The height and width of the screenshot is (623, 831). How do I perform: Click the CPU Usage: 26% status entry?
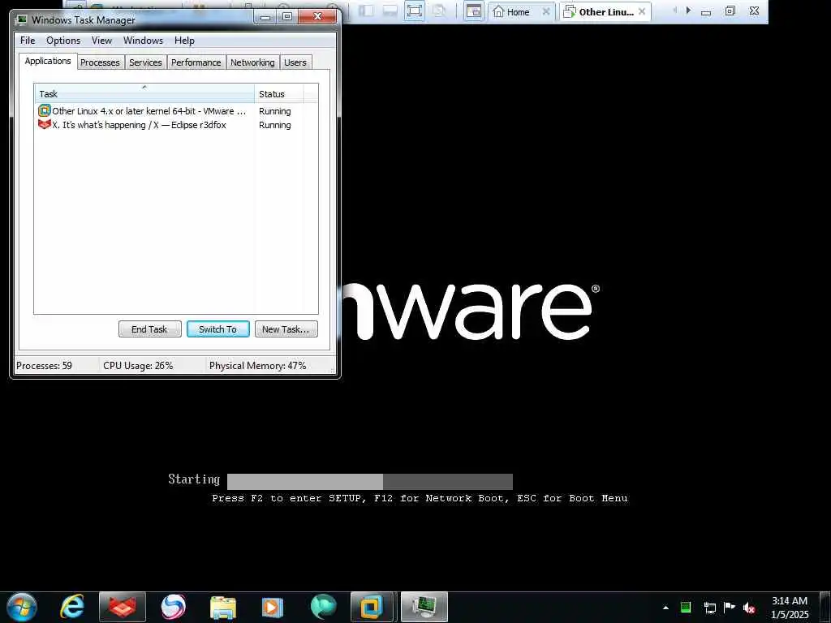[138, 366]
